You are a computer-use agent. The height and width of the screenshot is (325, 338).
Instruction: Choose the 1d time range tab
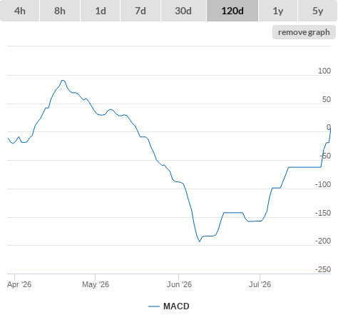[x=101, y=11]
